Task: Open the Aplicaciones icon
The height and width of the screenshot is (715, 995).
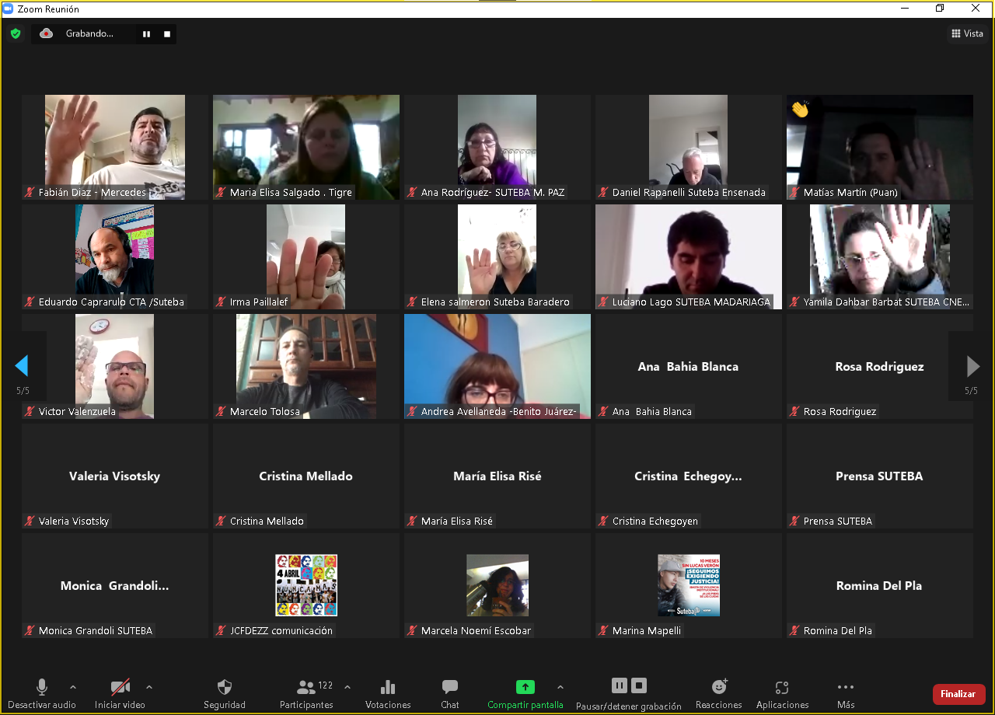Action: click(782, 688)
